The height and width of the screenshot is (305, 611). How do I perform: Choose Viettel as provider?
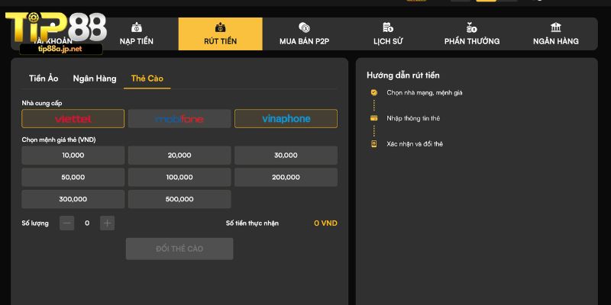[73, 119]
